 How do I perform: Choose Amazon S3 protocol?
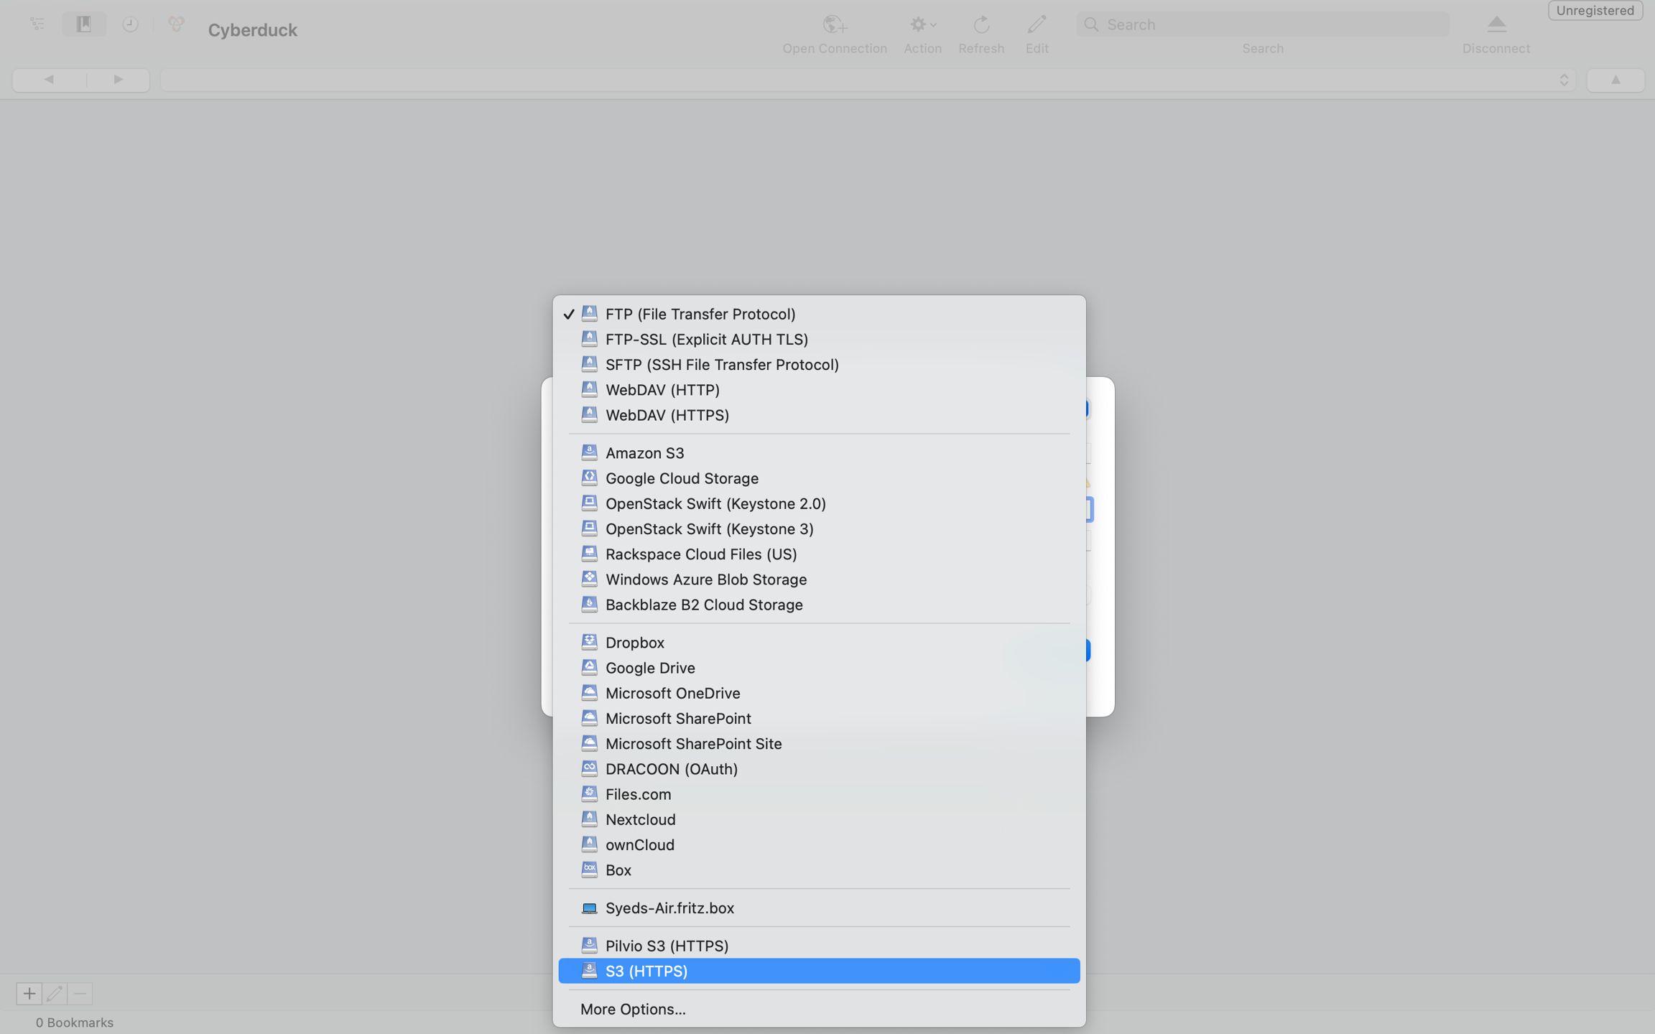[x=819, y=453]
